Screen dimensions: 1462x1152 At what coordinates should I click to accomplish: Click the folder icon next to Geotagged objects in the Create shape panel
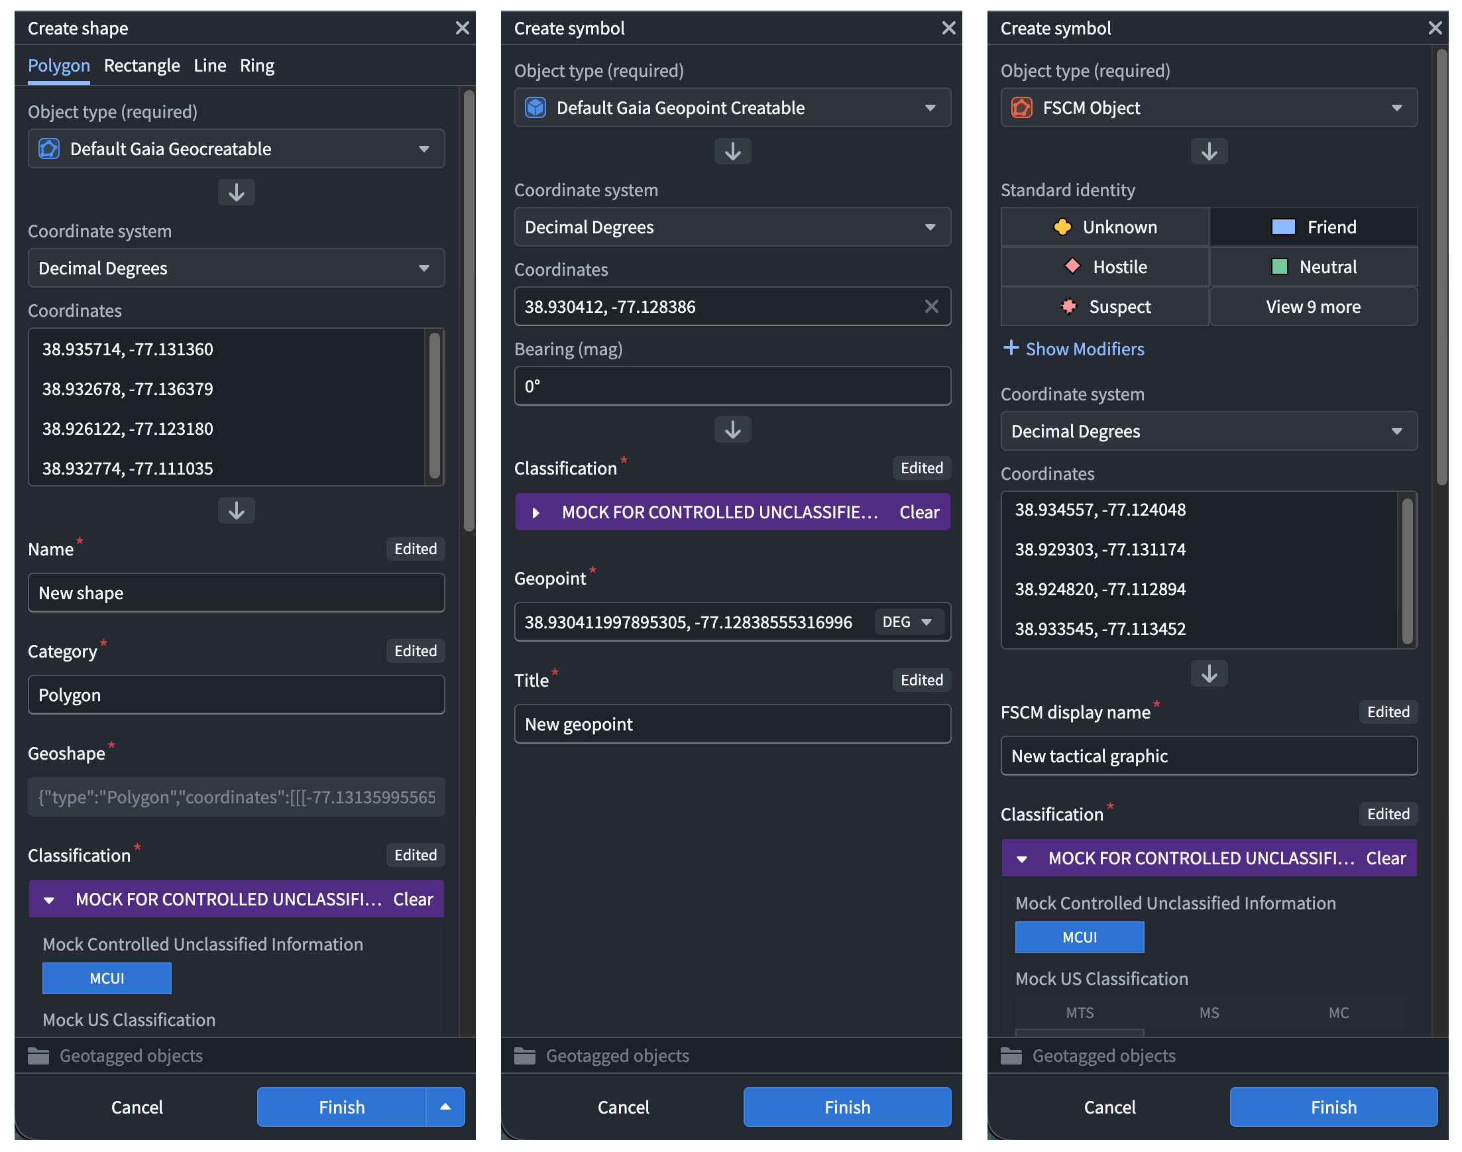click(38, 1055)
